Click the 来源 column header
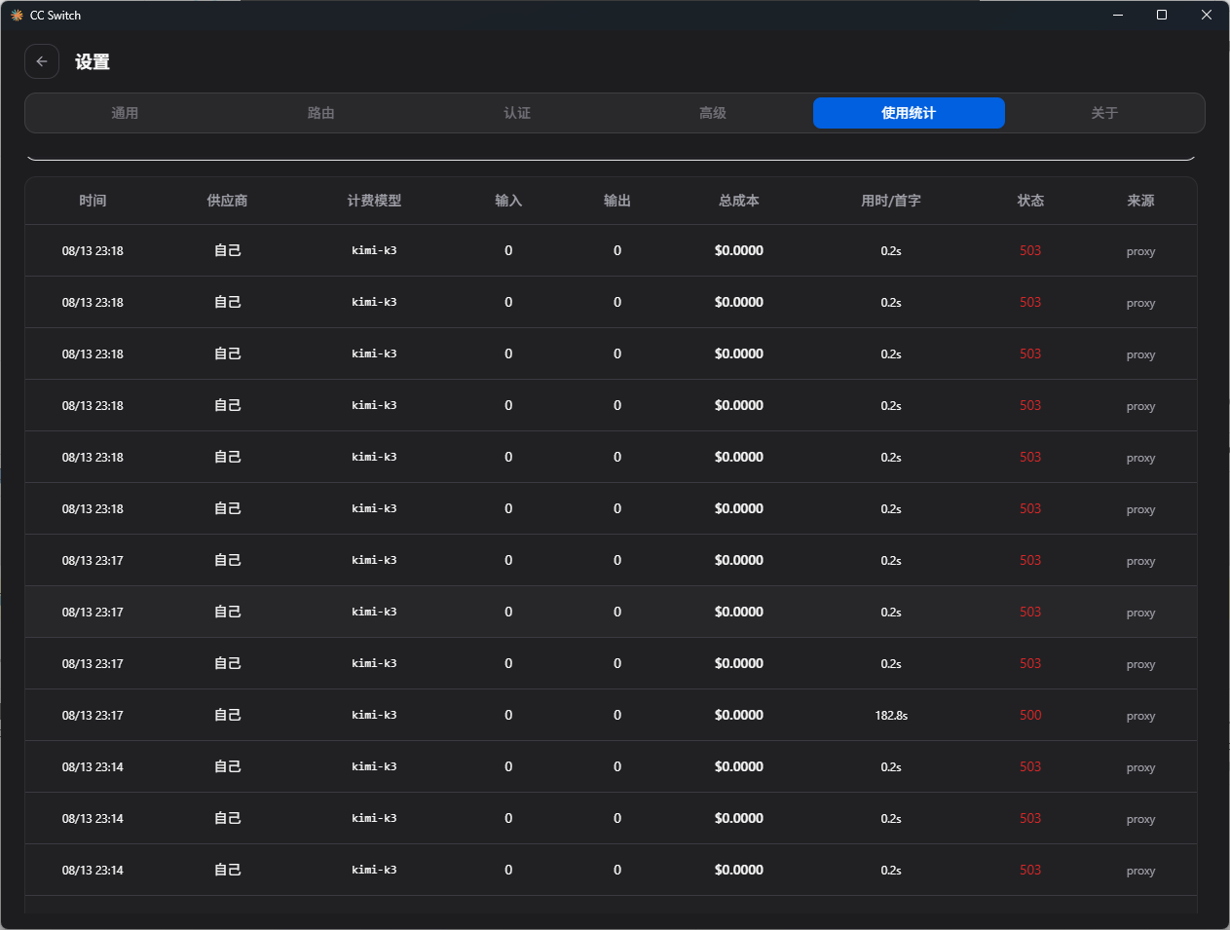 point(1140,201)
